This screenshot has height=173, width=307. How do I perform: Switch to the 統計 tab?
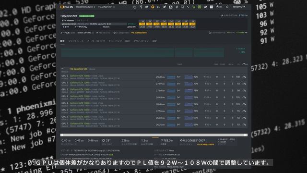(x=128, y=41)
